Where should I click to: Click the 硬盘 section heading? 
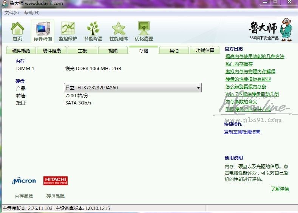20,81
